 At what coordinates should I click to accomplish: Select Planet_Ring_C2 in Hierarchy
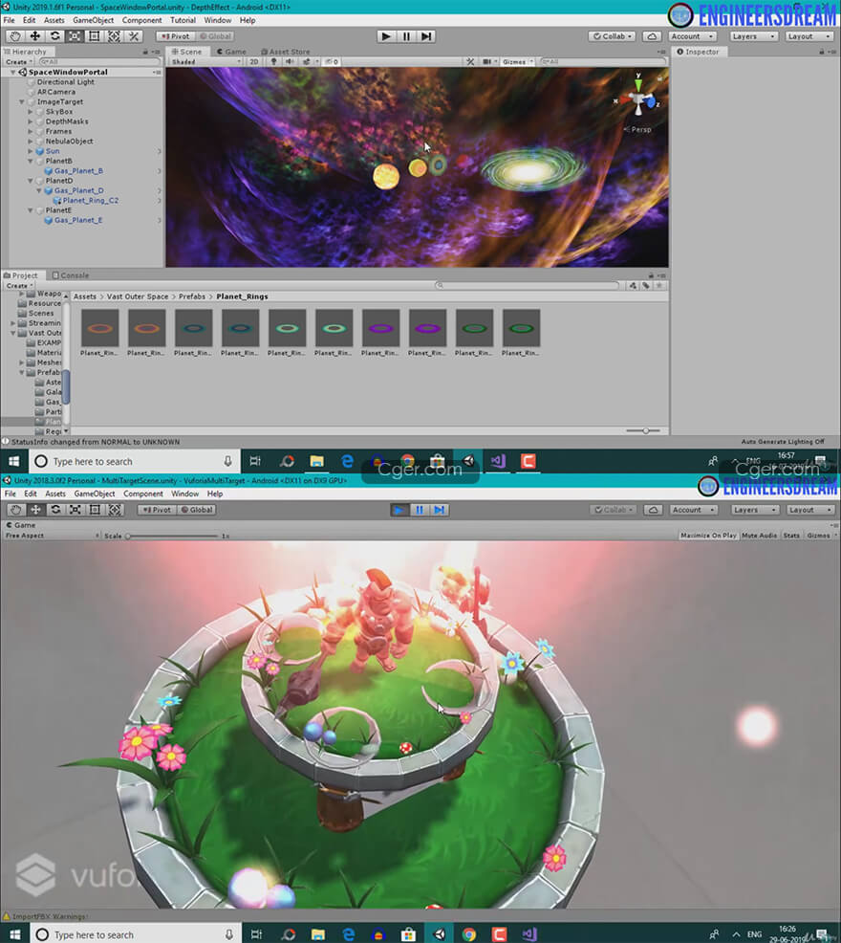(x=90, y=200)
